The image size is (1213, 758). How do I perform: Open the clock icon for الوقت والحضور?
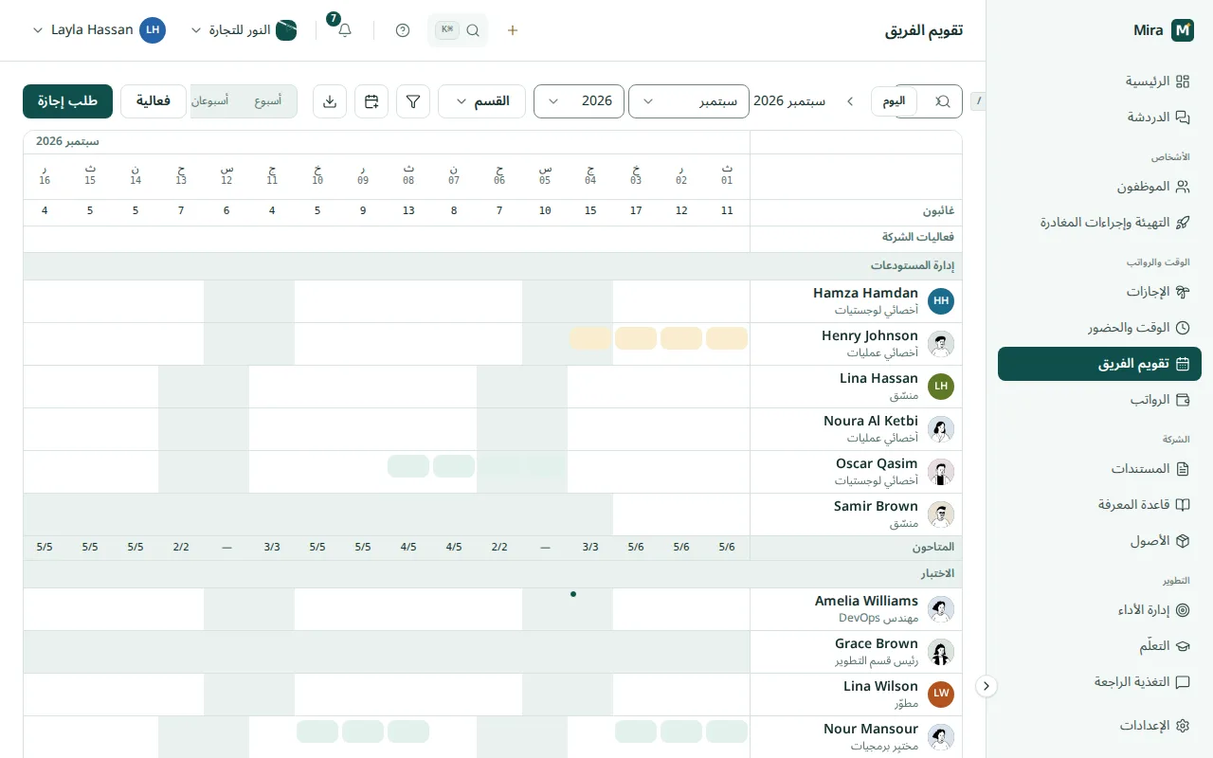[1182, 328]
